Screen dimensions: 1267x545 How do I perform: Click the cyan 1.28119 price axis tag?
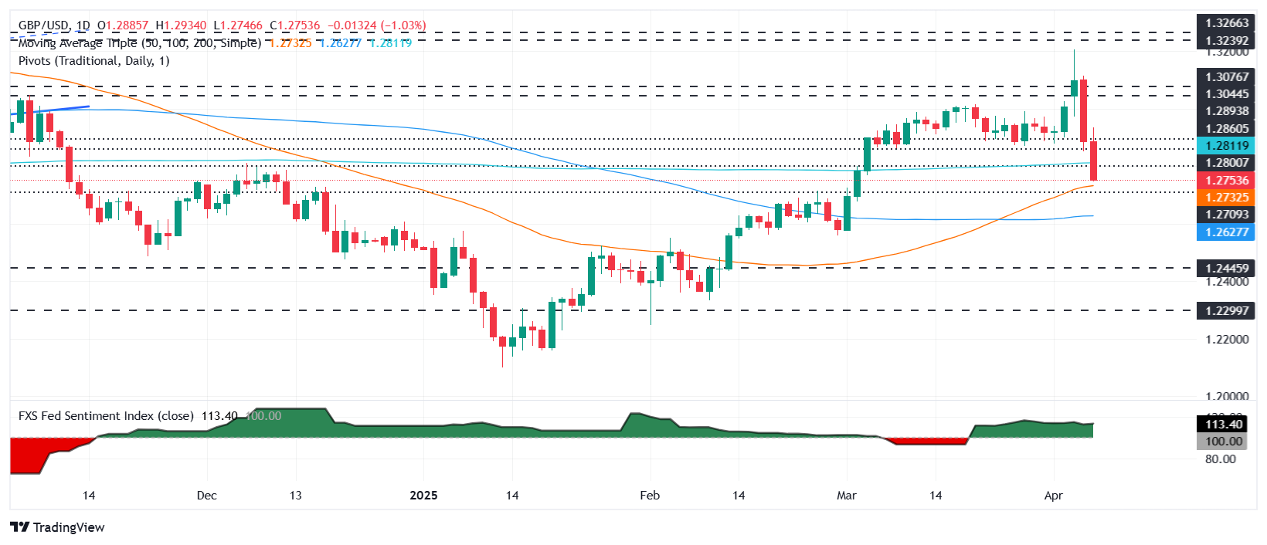click(1226, 146)
